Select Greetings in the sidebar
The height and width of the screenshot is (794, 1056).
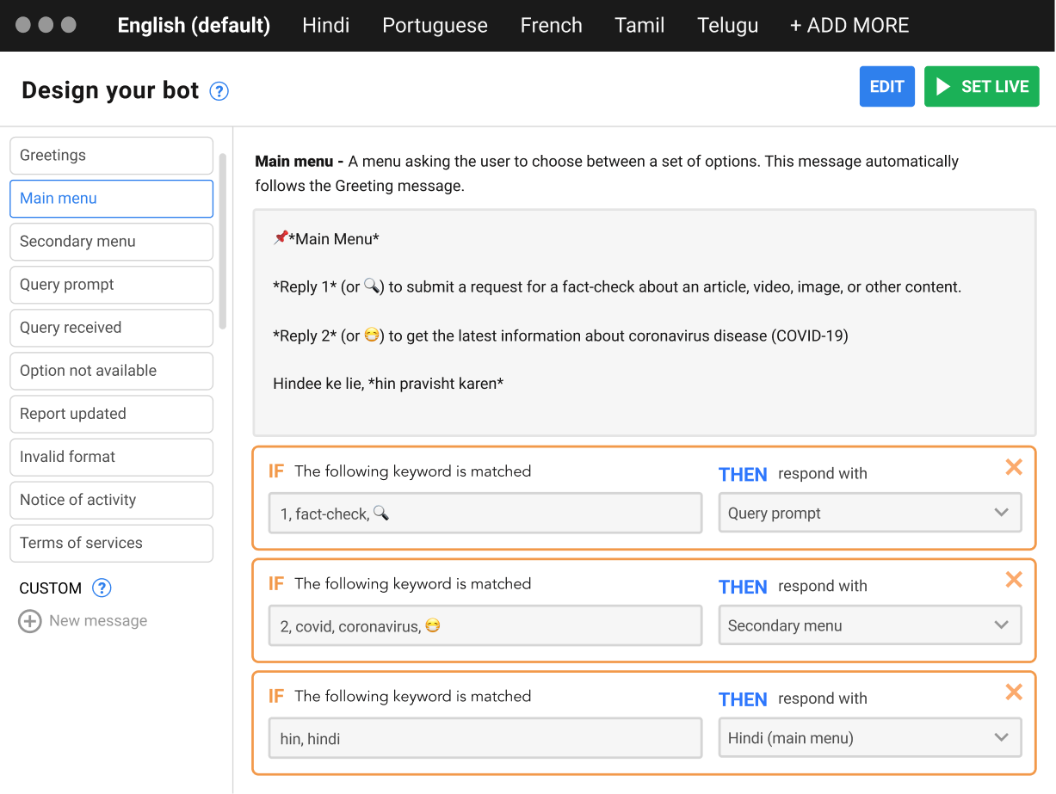point(111,156)
